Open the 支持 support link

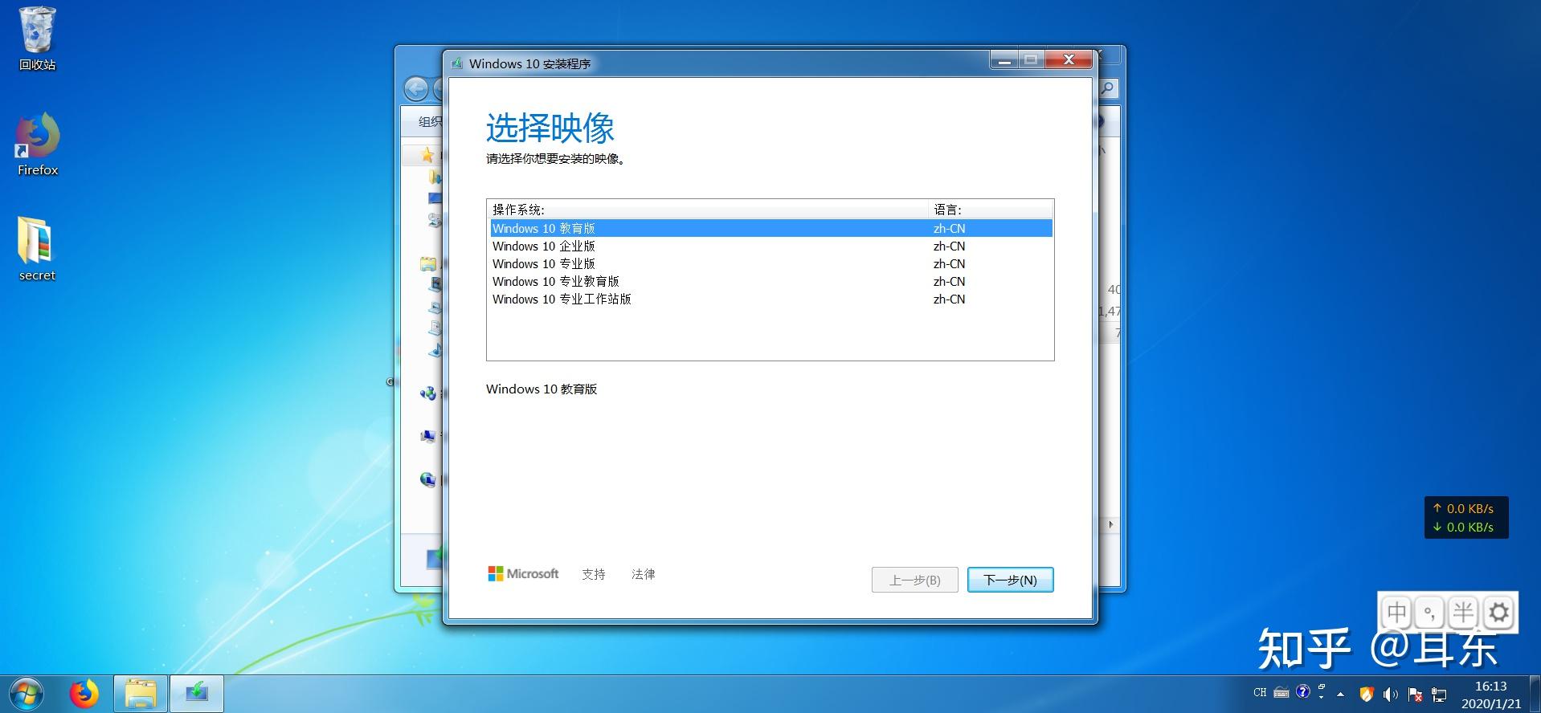[x=594, y=574]
